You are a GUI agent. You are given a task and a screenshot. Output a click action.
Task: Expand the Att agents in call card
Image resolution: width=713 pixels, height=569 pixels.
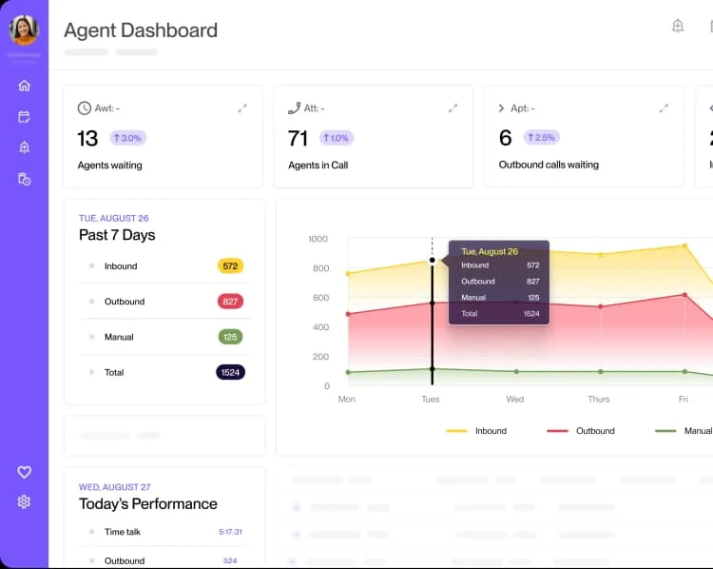click(x=453, y=108)
